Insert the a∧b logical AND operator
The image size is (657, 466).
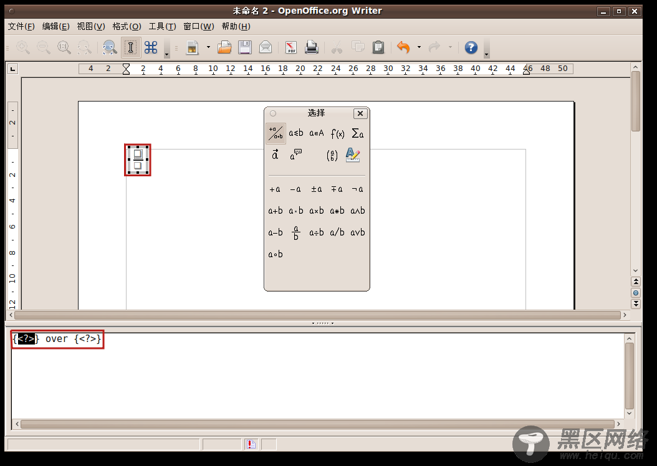pos(357,211)
